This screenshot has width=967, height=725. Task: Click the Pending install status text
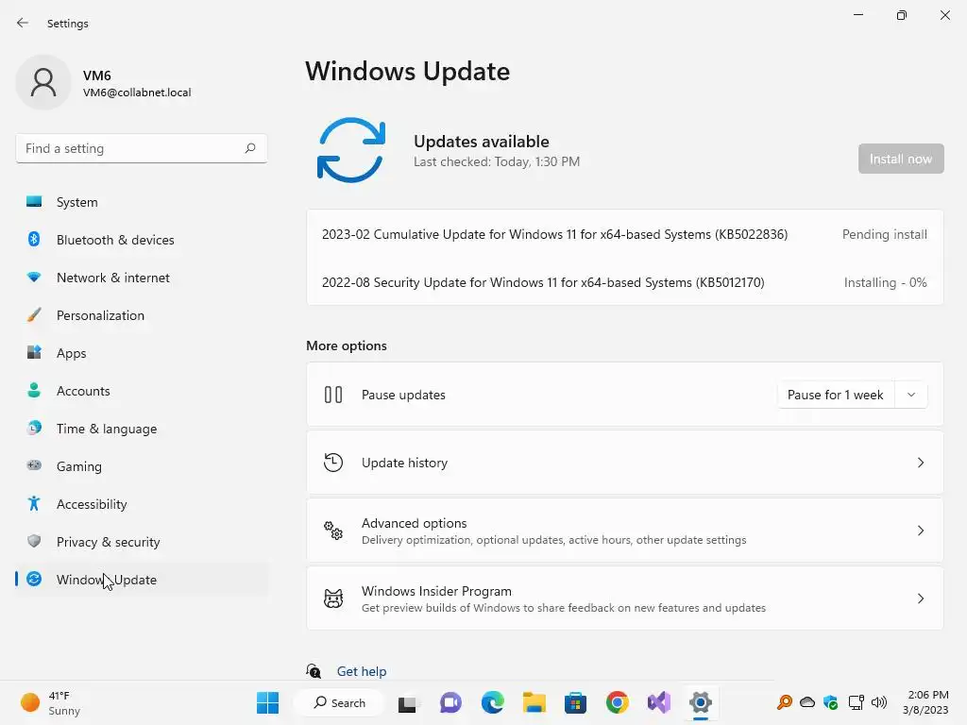pyautogui.click(x=884, y=234)
